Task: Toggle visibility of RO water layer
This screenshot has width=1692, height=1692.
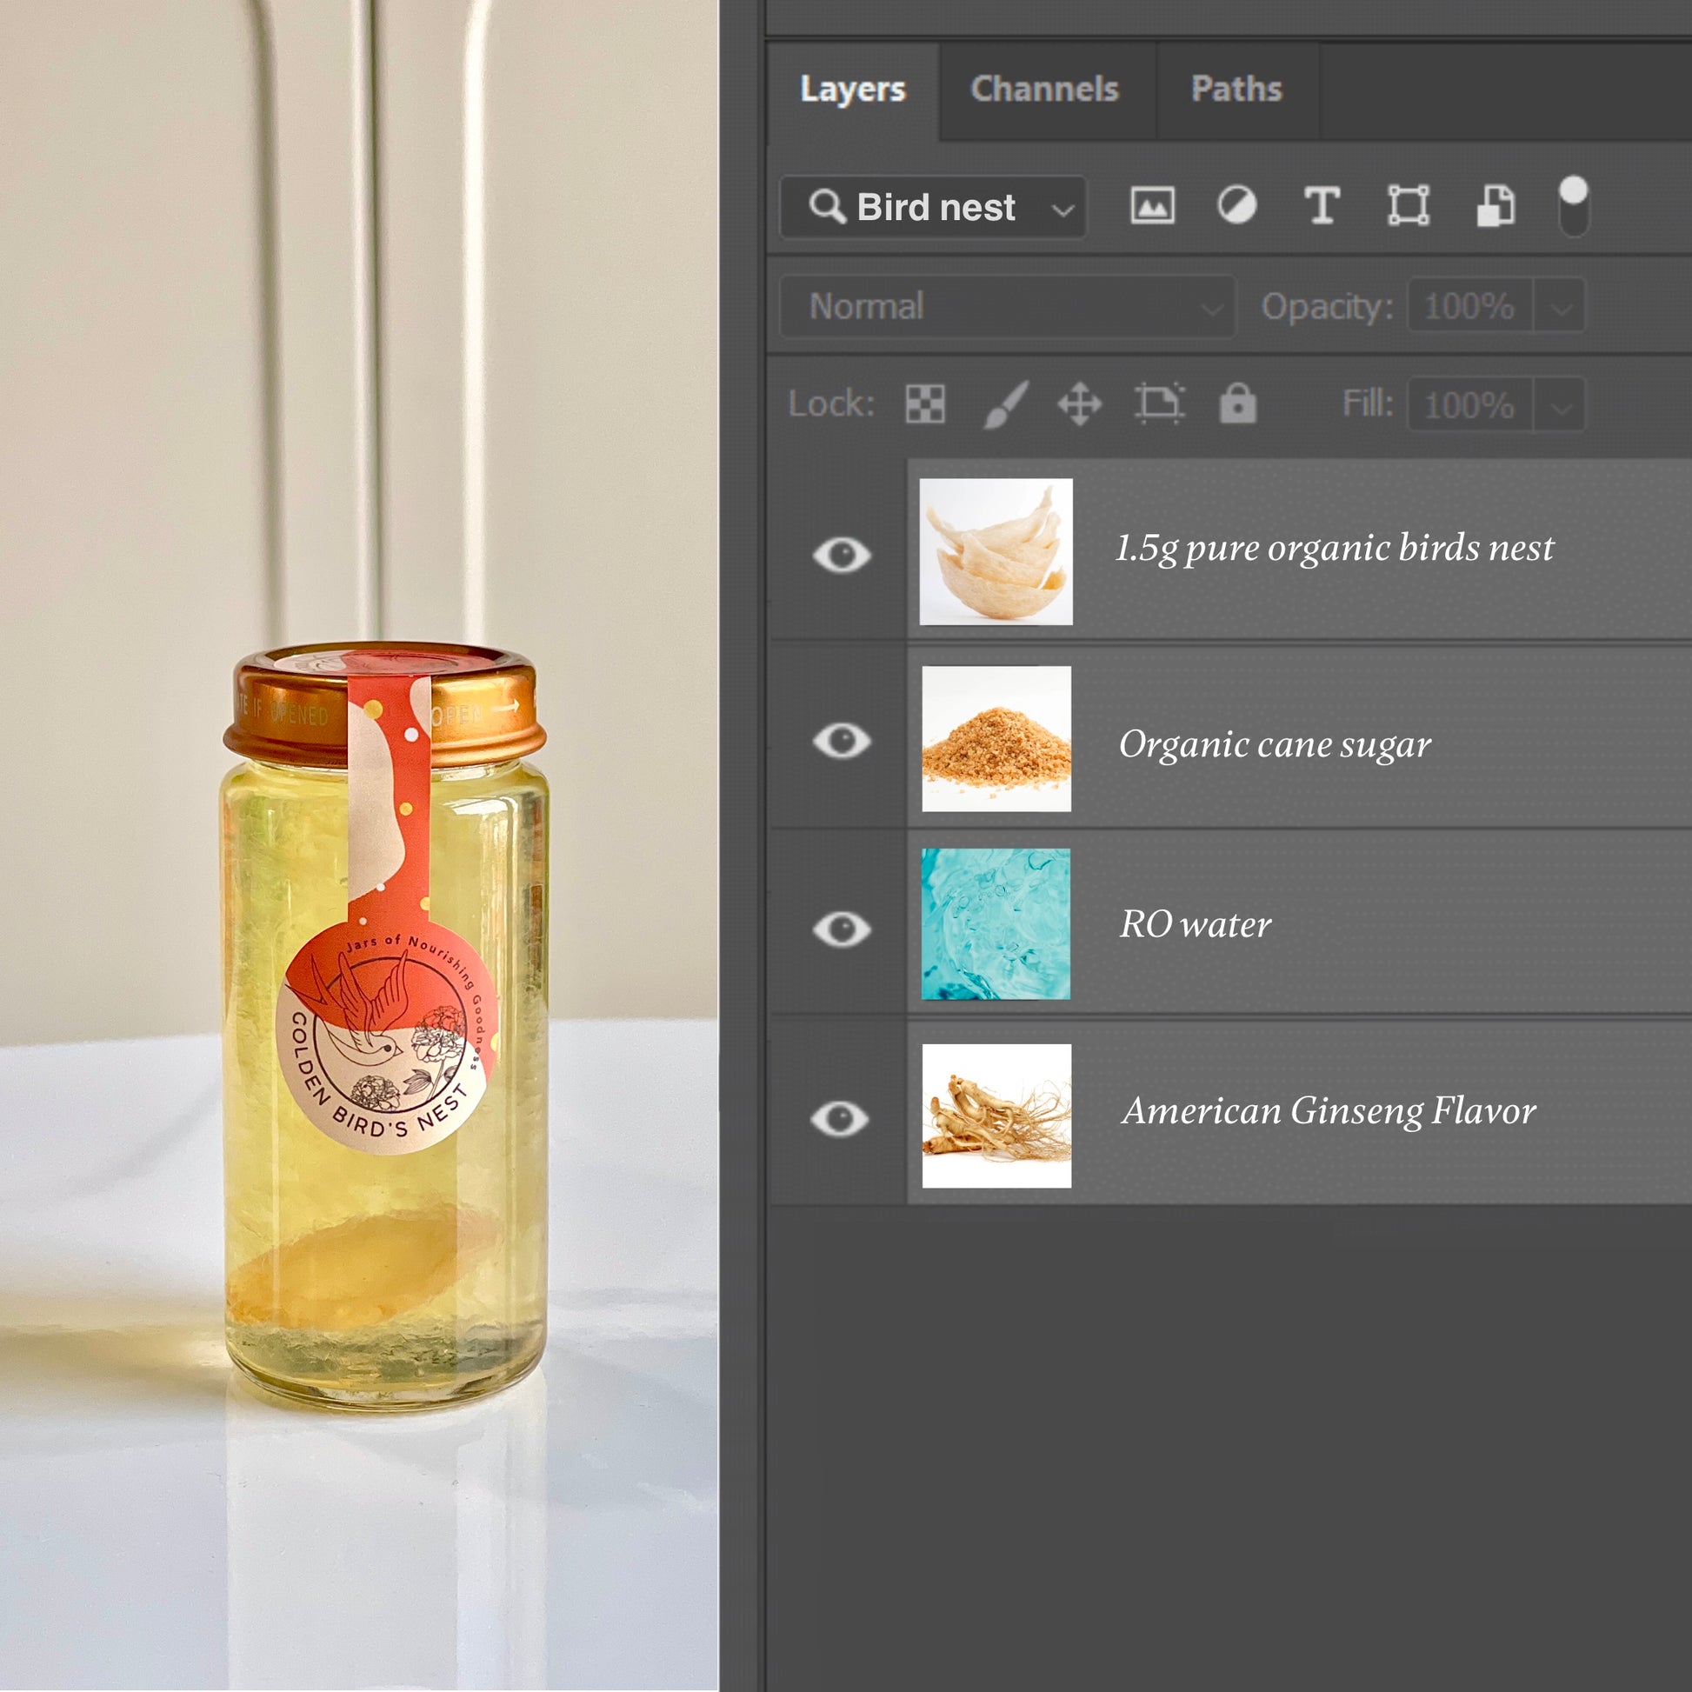Action: pos(842,929)
